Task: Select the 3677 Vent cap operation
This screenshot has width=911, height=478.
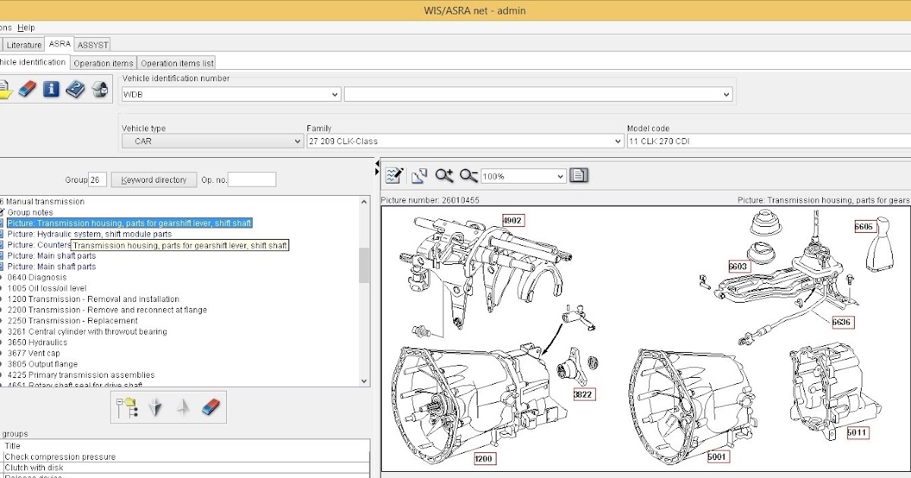Action: point(35,353)
